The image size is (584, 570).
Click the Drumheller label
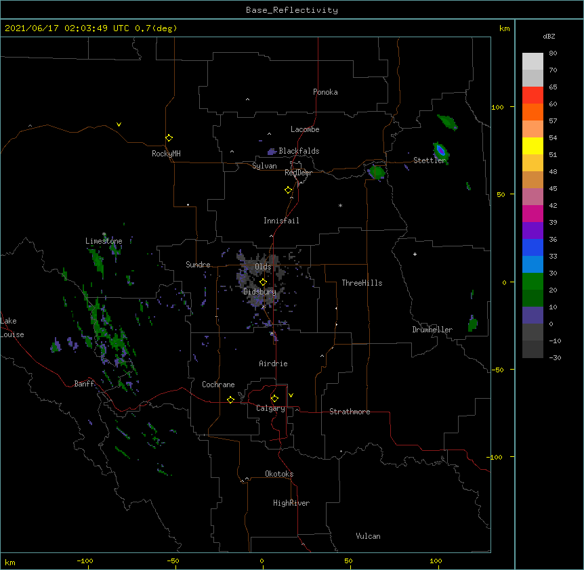pos(432,330)
